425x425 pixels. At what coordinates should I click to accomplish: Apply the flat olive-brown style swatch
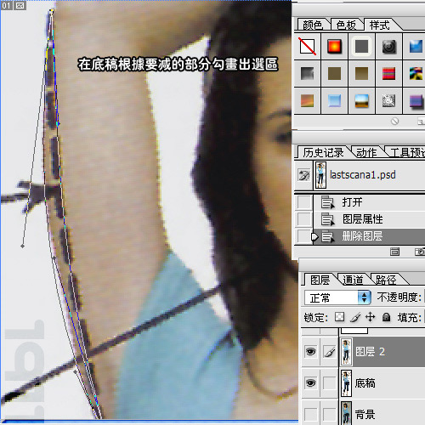pos(334,73)
